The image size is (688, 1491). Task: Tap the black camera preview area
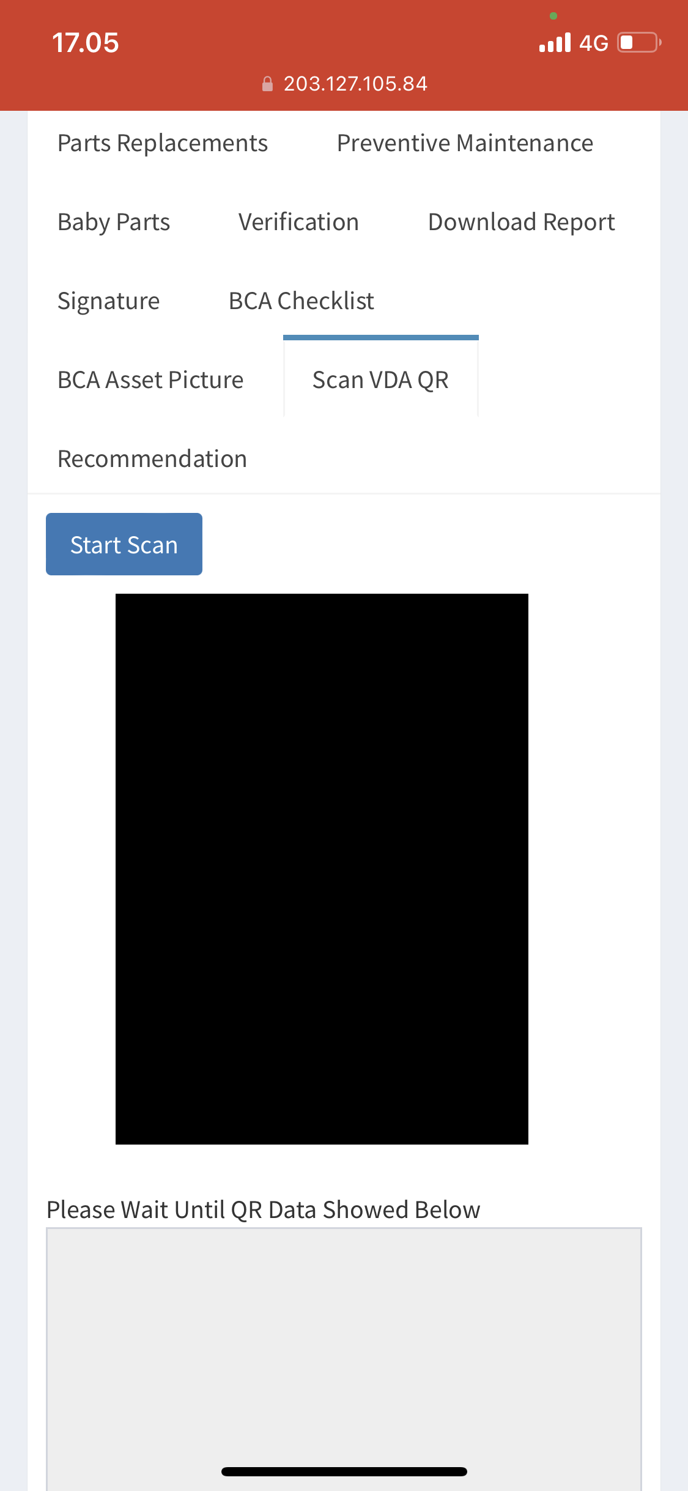point(322,869)
